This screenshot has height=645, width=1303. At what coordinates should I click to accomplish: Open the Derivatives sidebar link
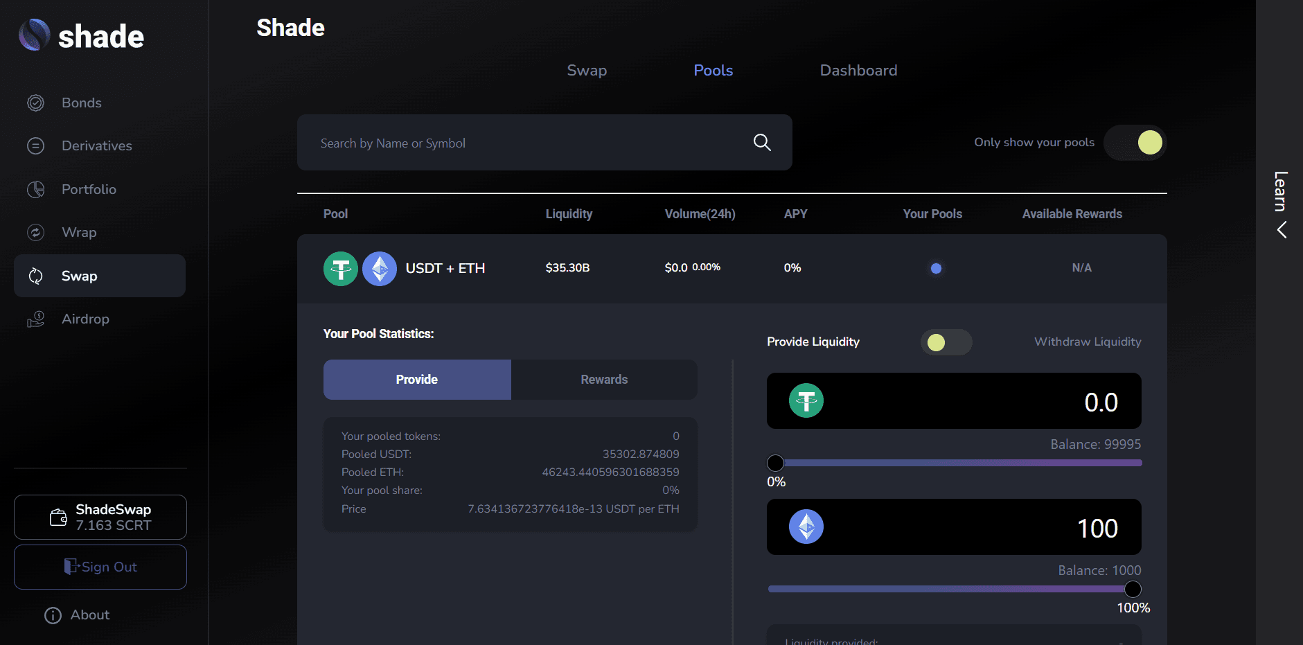pos(96,145)
